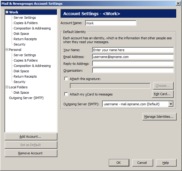This screenshot has height=171, width=182.
Task: Check Attach my vCard to messages
Action: tap(66, 94)
